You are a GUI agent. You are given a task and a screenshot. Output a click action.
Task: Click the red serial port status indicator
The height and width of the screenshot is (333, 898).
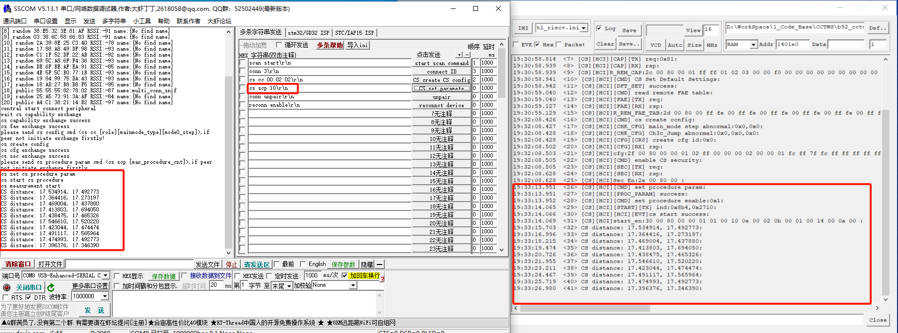(x=6, y=287)
